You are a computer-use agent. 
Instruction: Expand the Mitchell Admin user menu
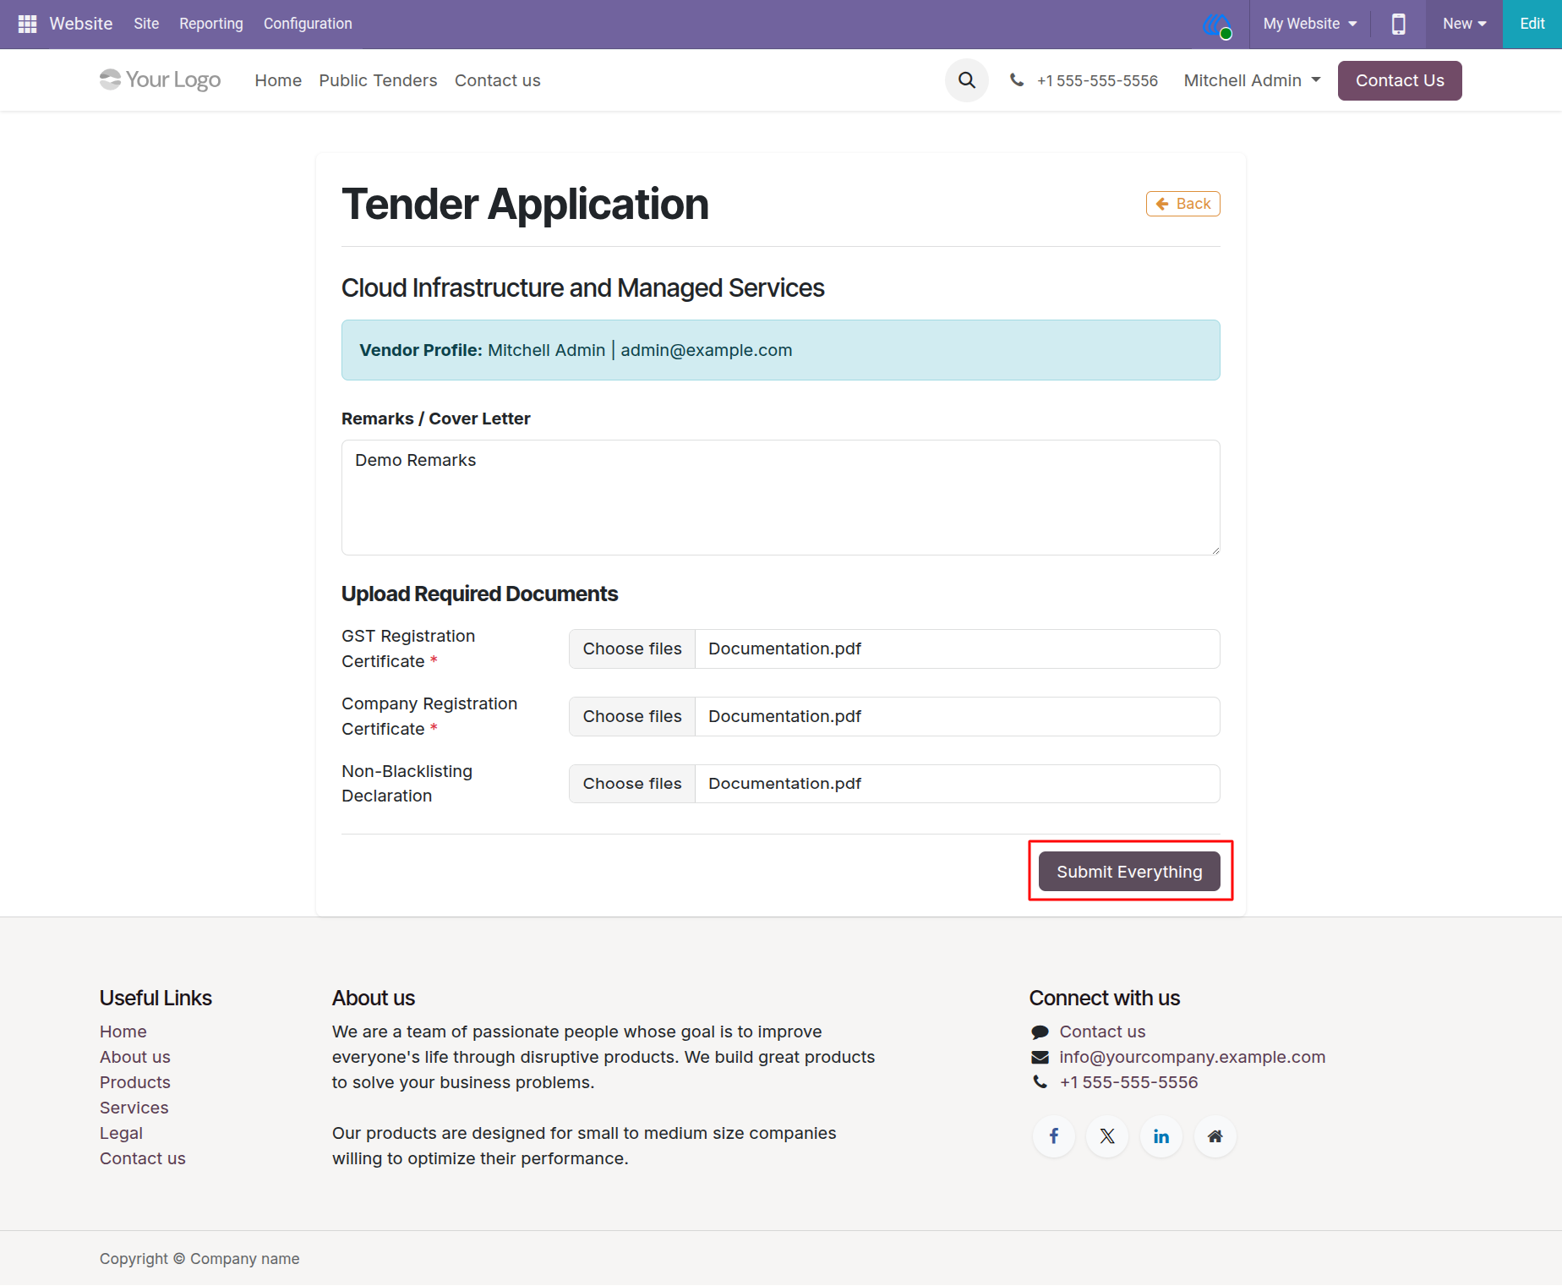1252,80
